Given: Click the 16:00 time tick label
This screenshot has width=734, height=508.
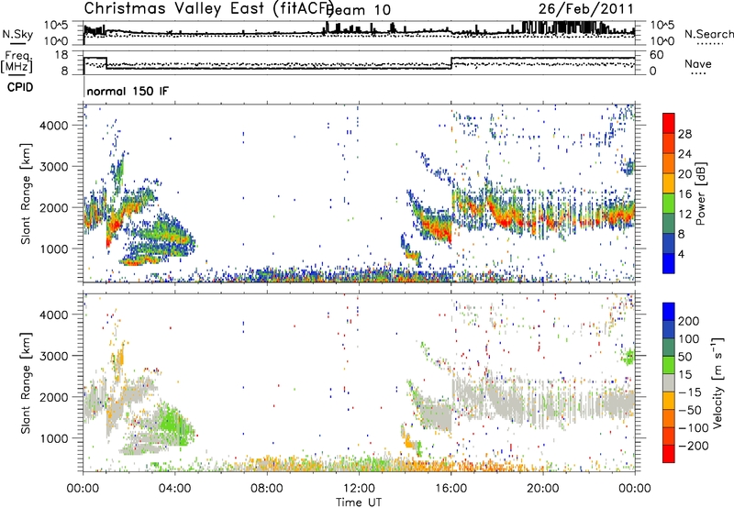Looking at the screenshot, I should point(450,489).
